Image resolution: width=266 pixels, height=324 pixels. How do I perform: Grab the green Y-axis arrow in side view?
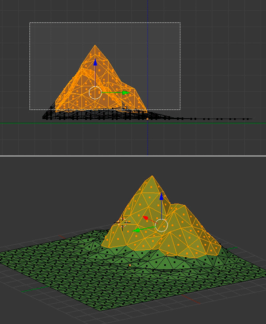125,93
